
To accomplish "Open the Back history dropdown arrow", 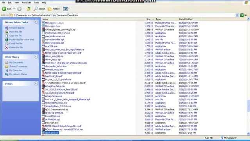I will click(x=14, y=9).
